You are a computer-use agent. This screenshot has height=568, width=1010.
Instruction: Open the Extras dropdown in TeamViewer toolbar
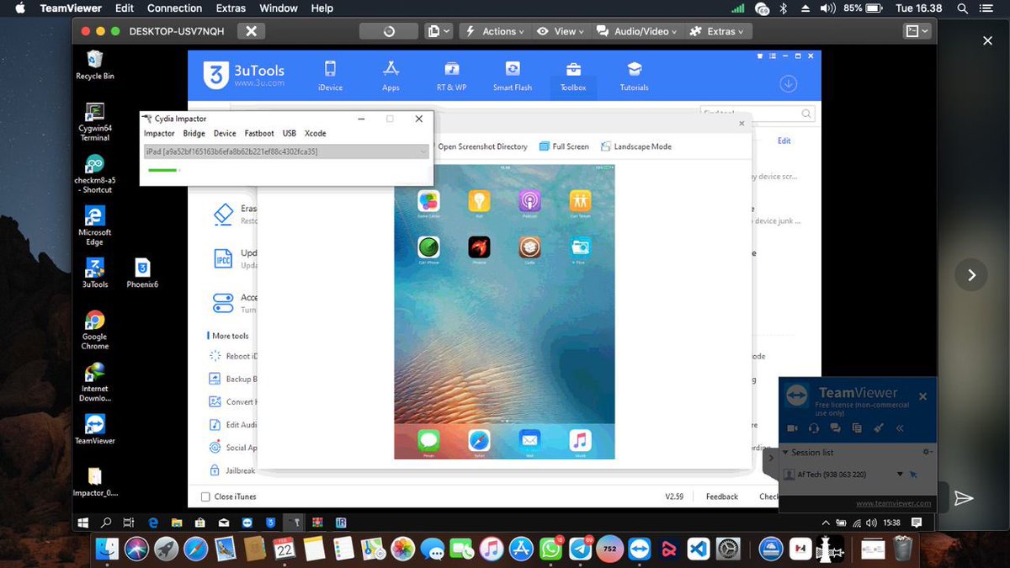[x=716, y=31]
